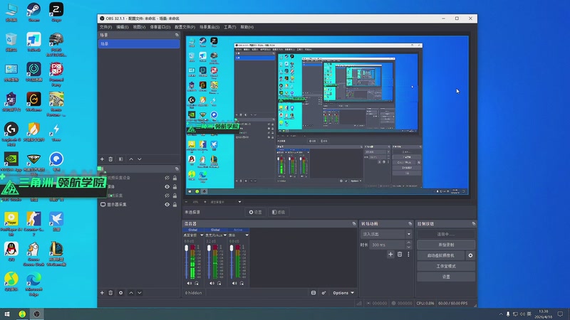The image size is (570, 320).
Task: Adjust the 麦克风/Aux volume slider
Action: [209, 261]
